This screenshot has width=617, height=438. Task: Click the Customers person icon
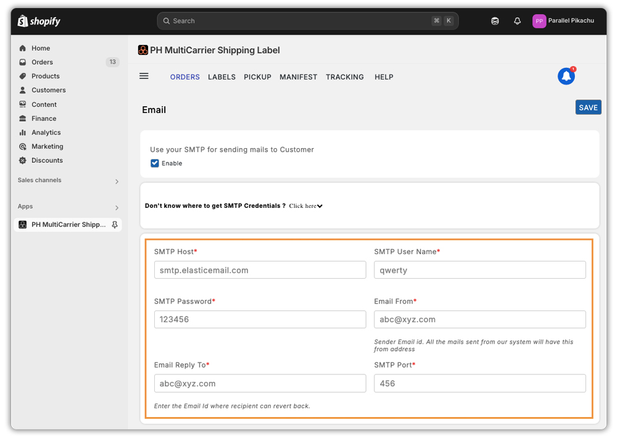click(x=23, y=90)
